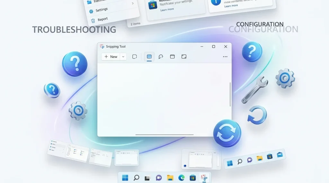The height and width of the screenshot is (183, 329).
Task: Click the Snipping Tool vertical scrollbar
Action: pyautogui.click(x=230, y=94)
